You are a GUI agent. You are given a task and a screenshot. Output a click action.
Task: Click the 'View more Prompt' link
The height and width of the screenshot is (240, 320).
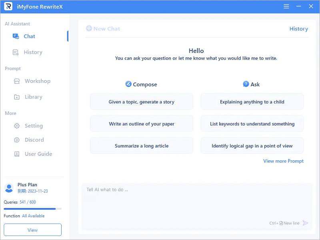click(283, 161)
